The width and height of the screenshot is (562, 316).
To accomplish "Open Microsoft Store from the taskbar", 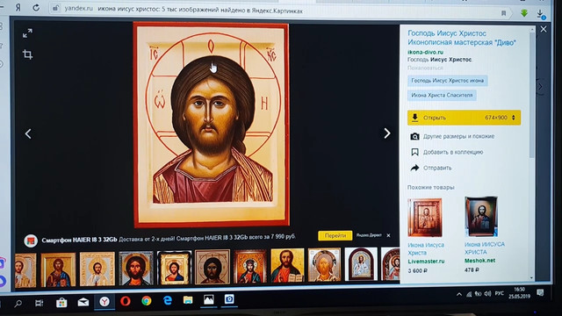I will [x=61, y=303].
